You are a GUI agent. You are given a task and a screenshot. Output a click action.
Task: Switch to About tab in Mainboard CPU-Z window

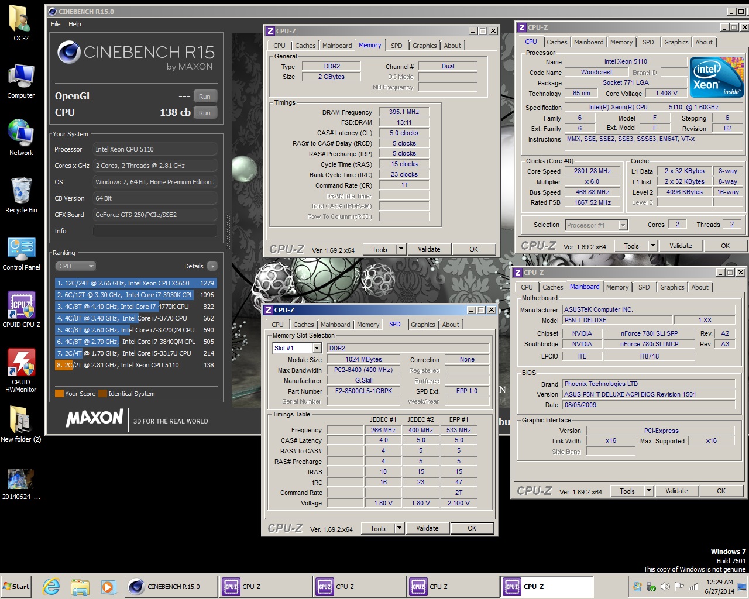[x=700, y=287]
